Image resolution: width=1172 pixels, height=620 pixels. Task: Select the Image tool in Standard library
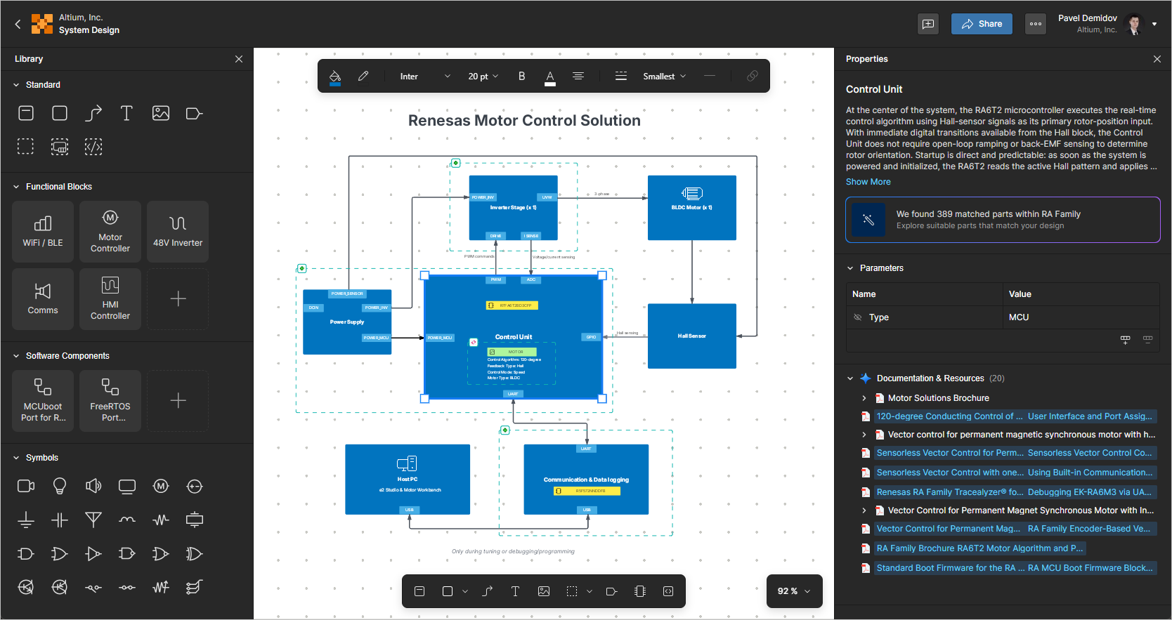161,113
